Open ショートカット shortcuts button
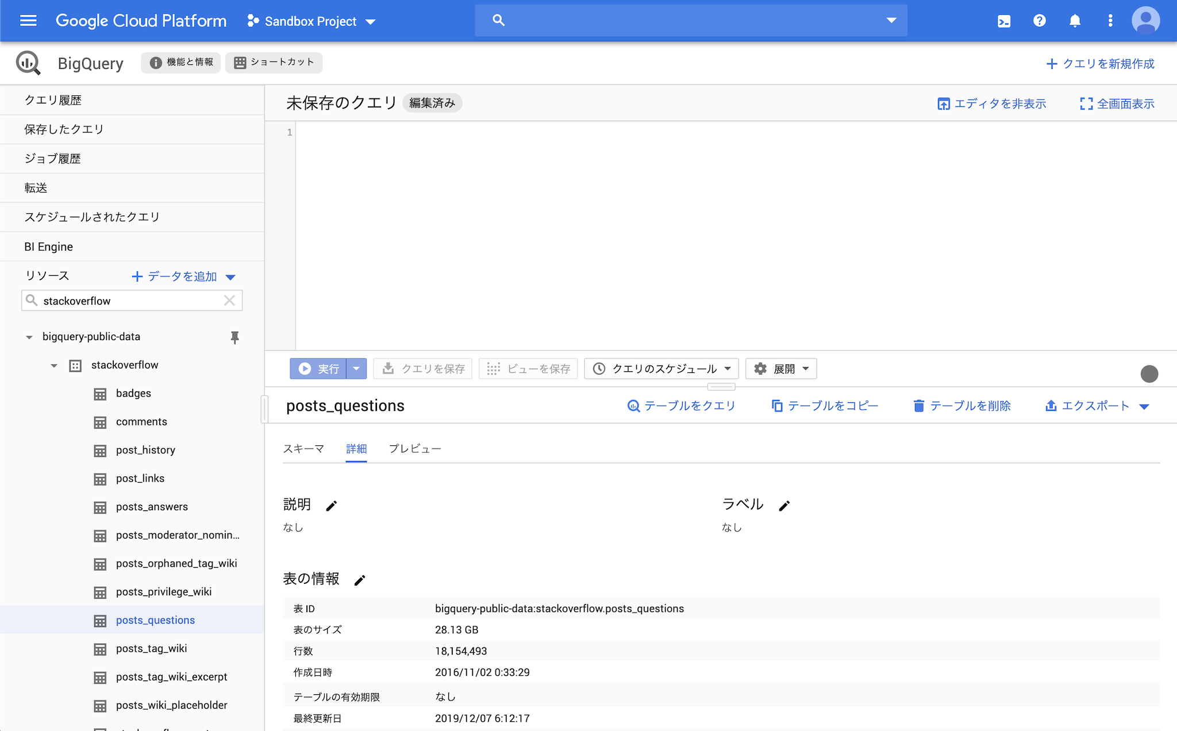This screenshot has width=1177, height=731. point(274,62)
